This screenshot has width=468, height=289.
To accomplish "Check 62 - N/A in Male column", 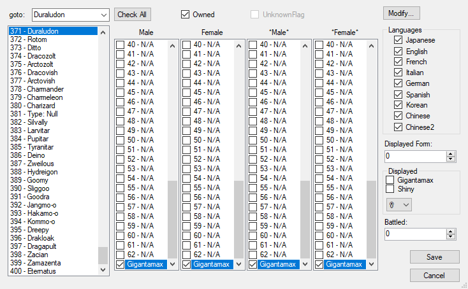I will tap(121, 255).
